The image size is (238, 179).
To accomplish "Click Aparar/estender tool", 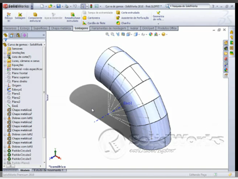I will (x=53, y=16).
